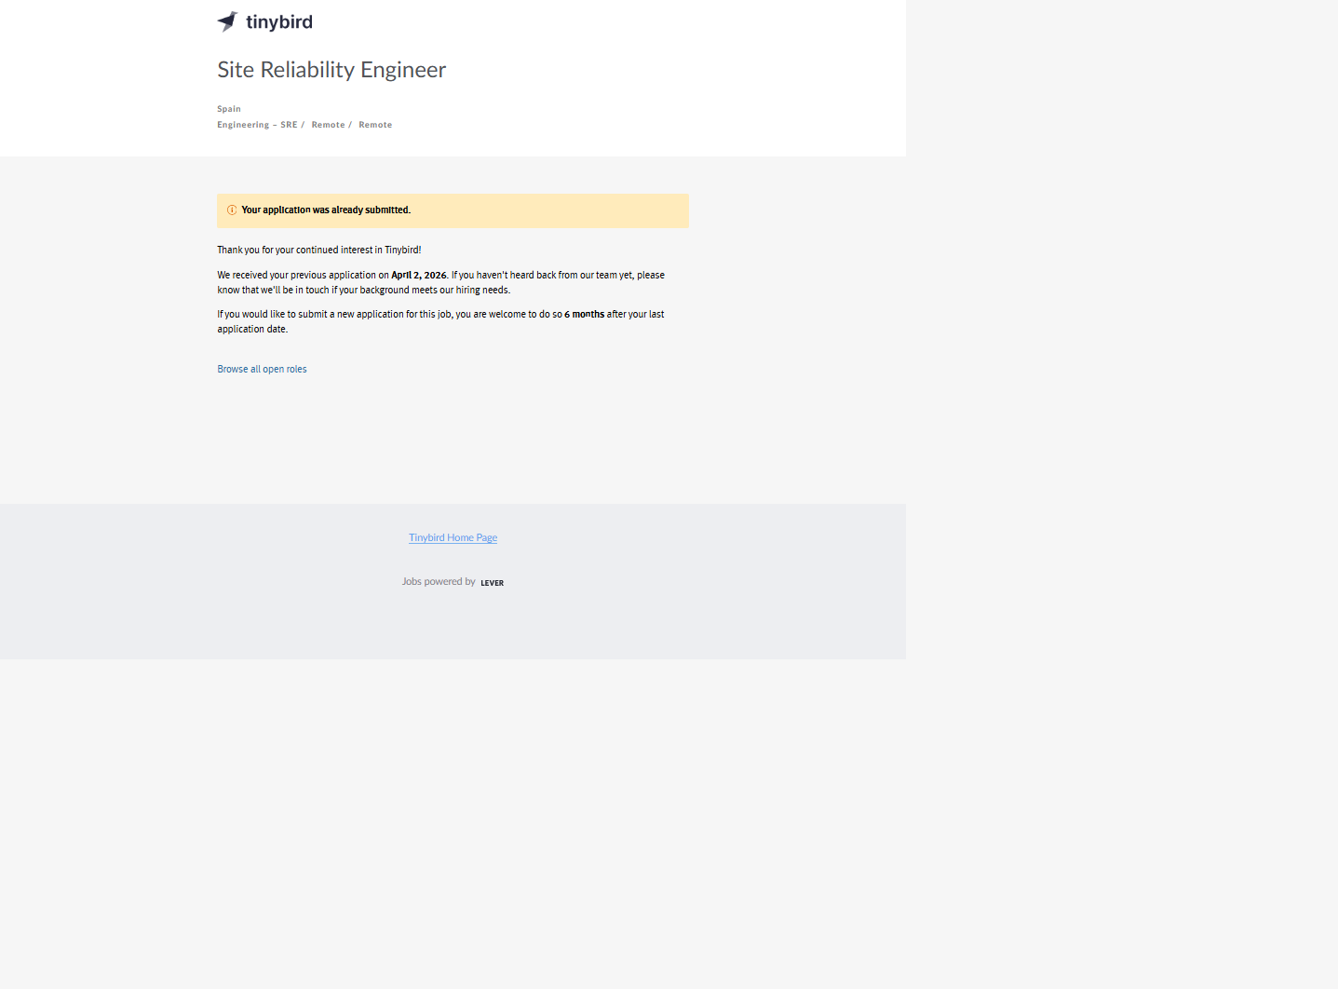The width and height of the screenshot is (1338, 989).
Task: Click the 'Thank you for your continued interest' text
Action: click(x=318, y=251)
